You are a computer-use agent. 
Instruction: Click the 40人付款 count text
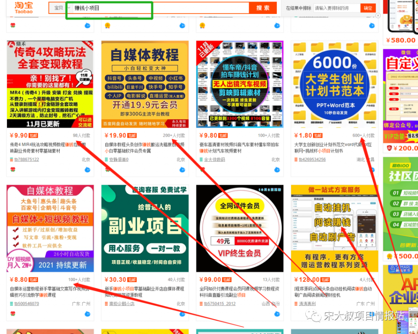click(176, 280)
